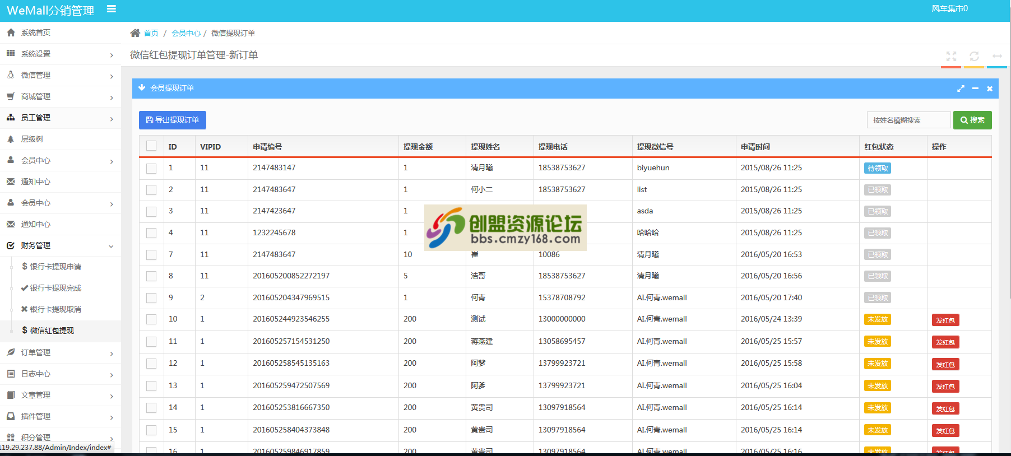1011x456 pixels.
Task: Click the name cell 蒋燕建
Action: pos(481,341)
